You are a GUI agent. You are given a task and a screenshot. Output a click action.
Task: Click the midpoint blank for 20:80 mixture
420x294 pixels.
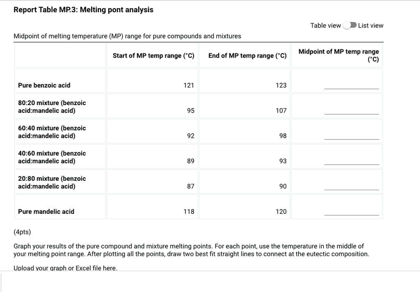[x=352, y=187]
